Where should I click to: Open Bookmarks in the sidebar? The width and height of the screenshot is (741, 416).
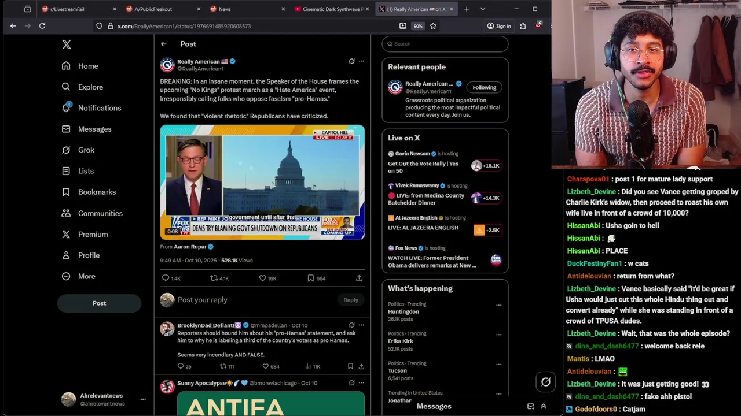pyautogui.click(x=89, y=192)
